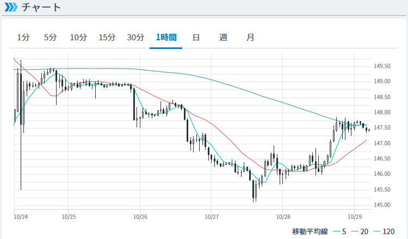Viewport: 408px width, 239px height.
Task: Click the 10/29 date axis label
Action: pos(354,217)
